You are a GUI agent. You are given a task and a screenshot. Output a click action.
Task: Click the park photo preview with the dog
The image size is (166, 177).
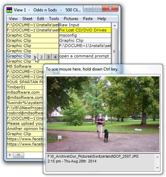click(103, 114)
